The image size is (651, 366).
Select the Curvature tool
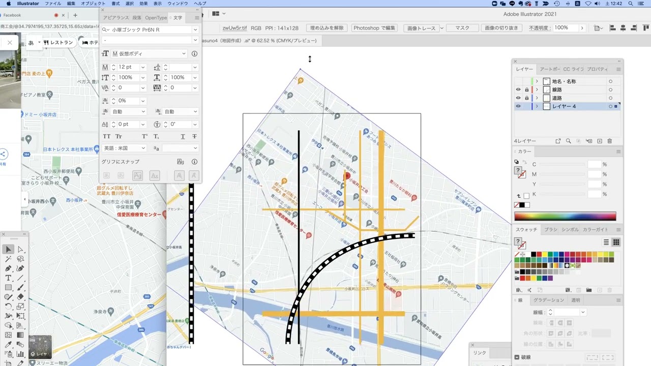tap(20, 268)
